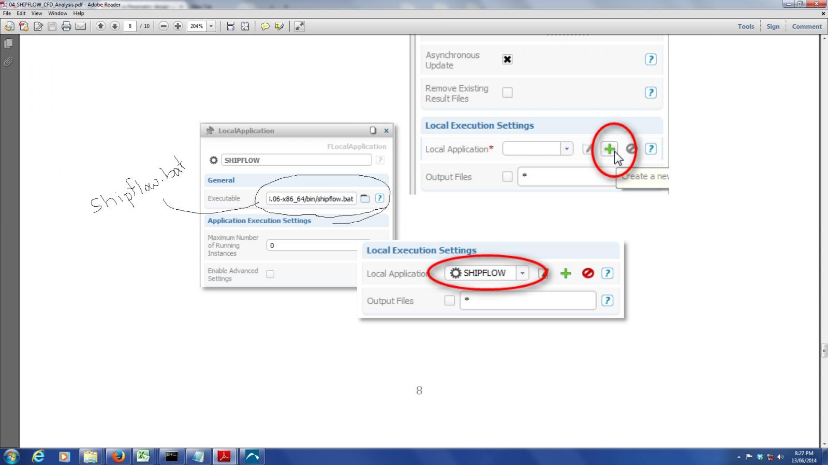Click the next page down arrow
The width and height of the screenshot is (828, 465).
point(114,26)
